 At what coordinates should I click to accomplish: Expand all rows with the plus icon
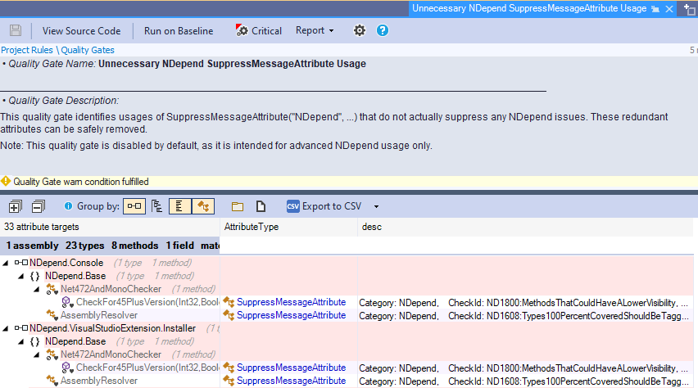15,206
